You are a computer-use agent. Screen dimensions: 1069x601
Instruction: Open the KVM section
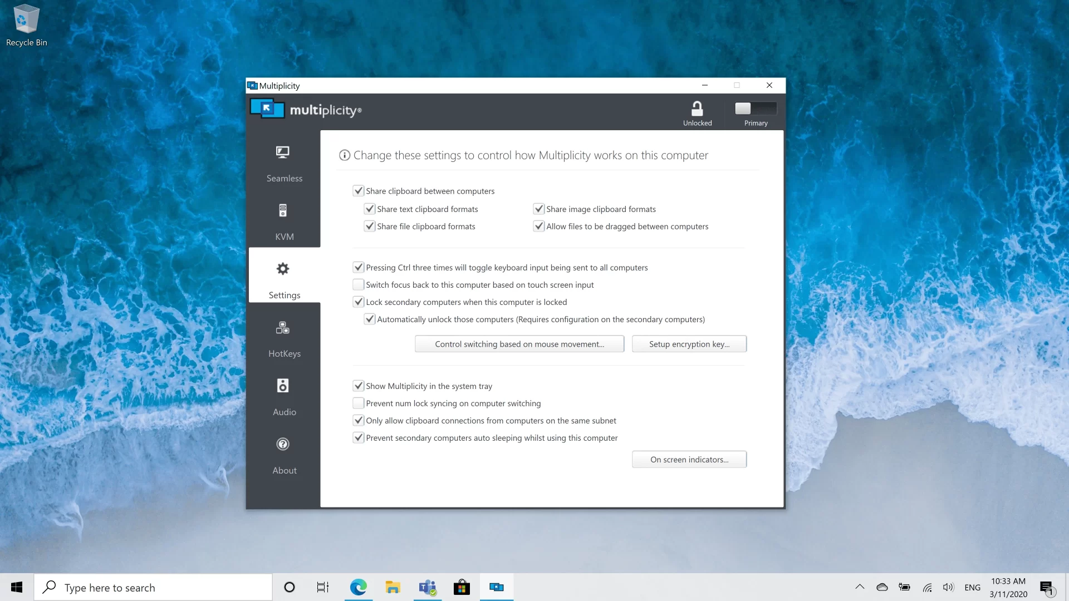pyautogui.click(x=284, y=222)
